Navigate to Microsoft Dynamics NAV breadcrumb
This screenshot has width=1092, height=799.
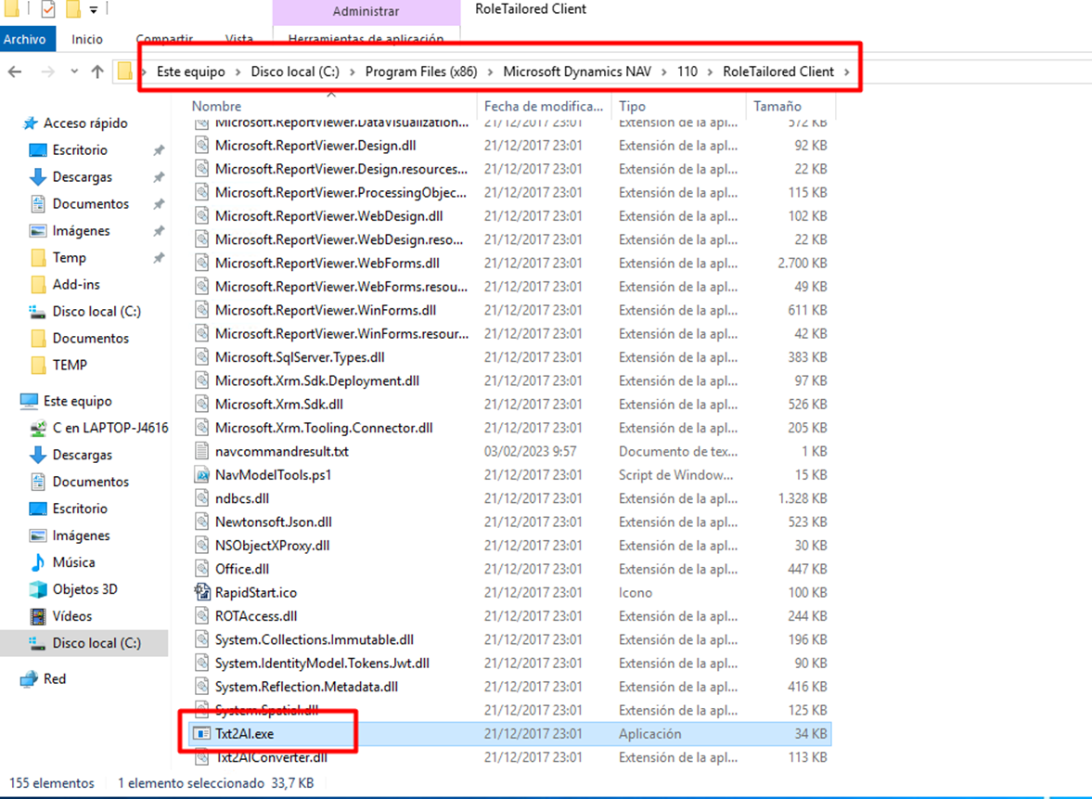click(577, 71)
